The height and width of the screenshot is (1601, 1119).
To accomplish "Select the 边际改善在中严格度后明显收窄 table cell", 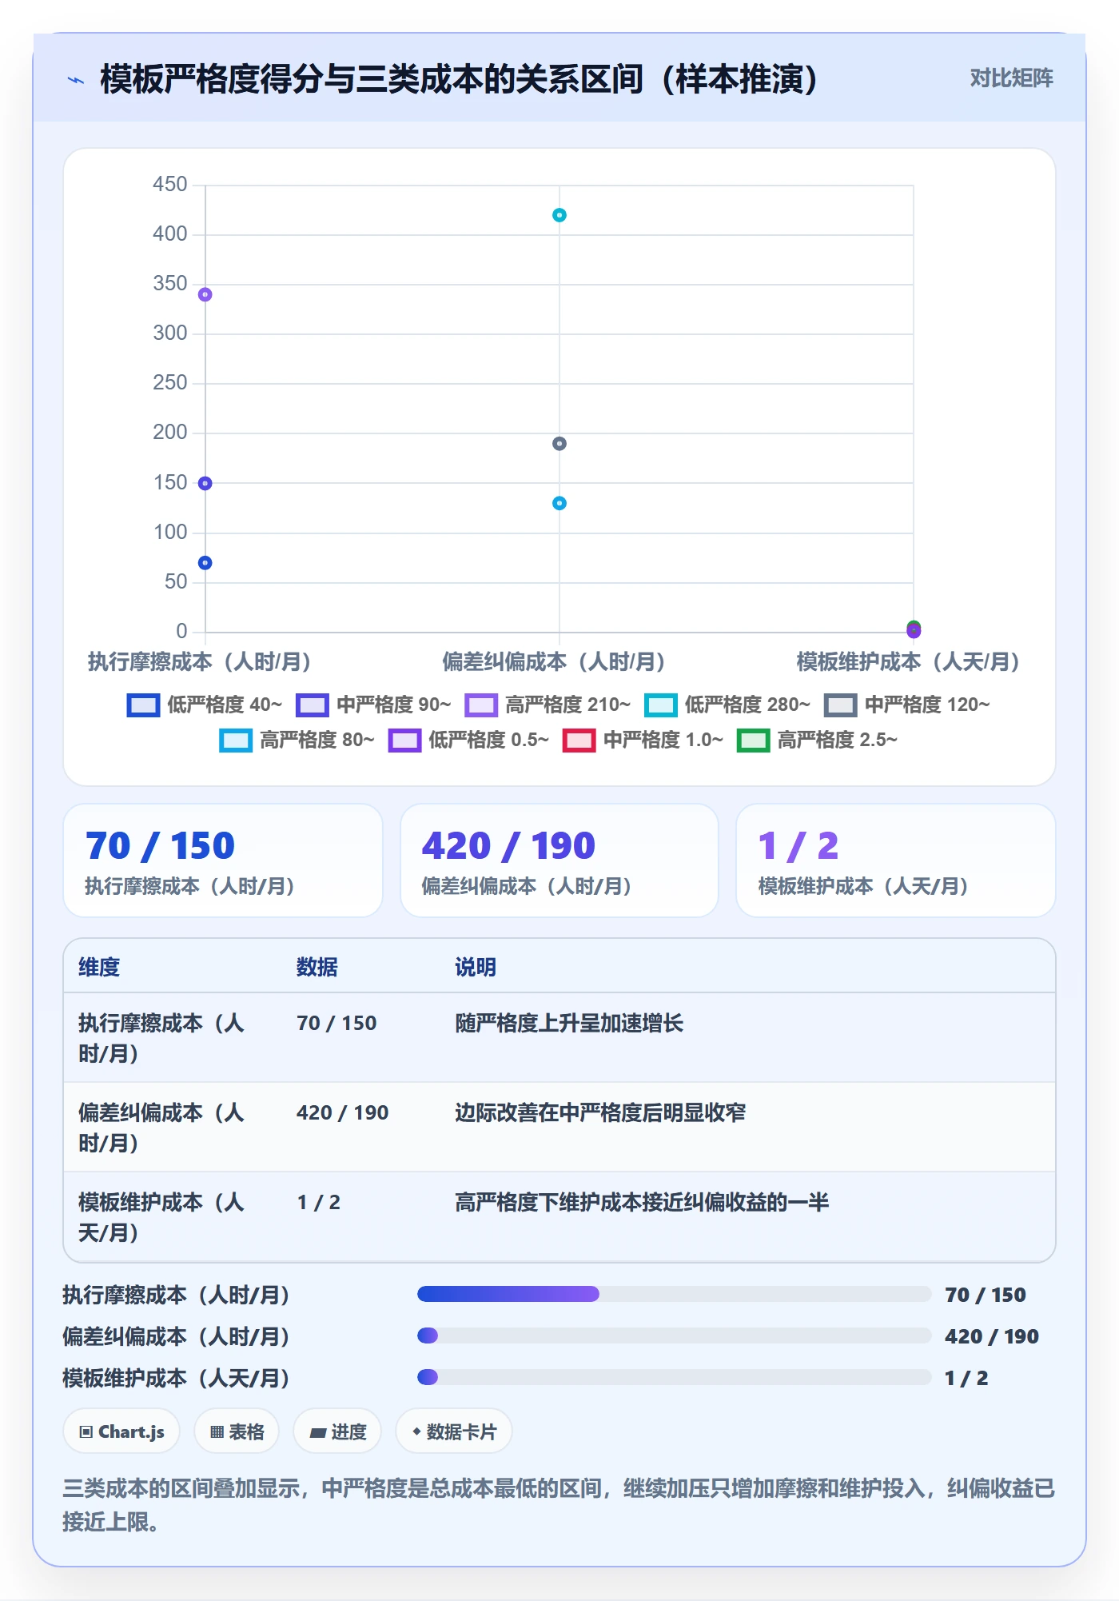I will (x=600, y=1112).
